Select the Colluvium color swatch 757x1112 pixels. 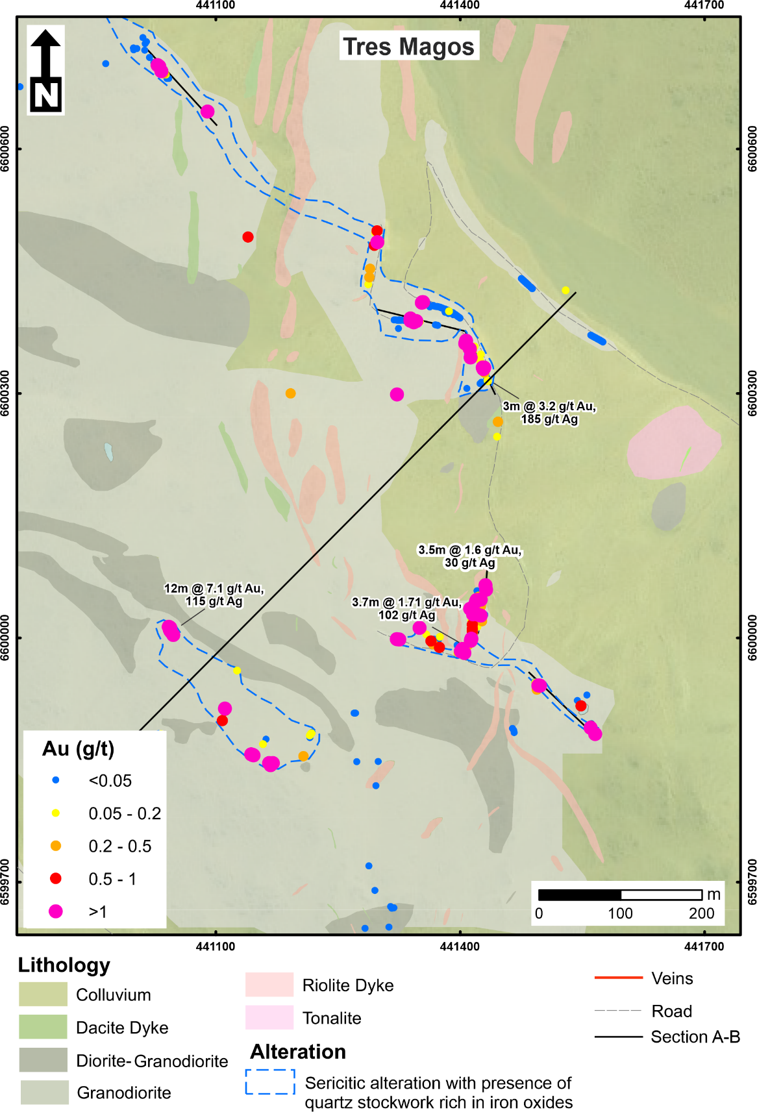(43, 994)
